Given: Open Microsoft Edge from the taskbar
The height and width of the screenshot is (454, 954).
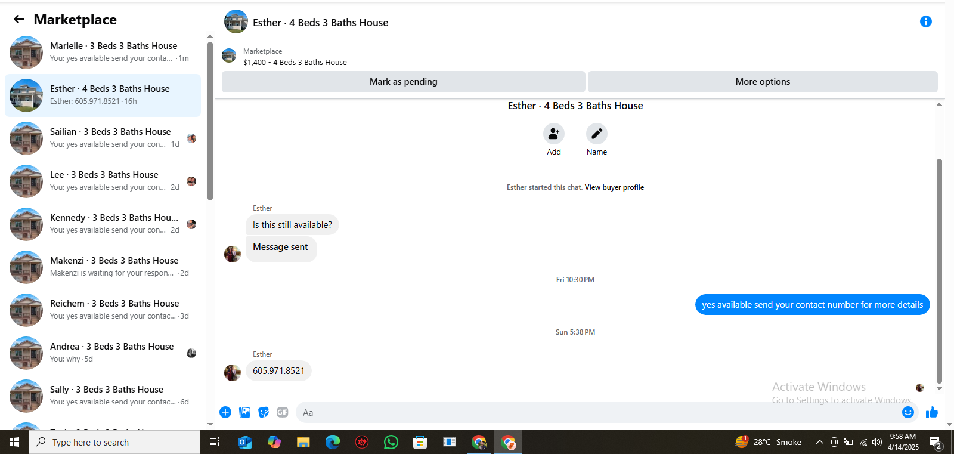Looking at the screenshot, I should (x=333, y=442).
